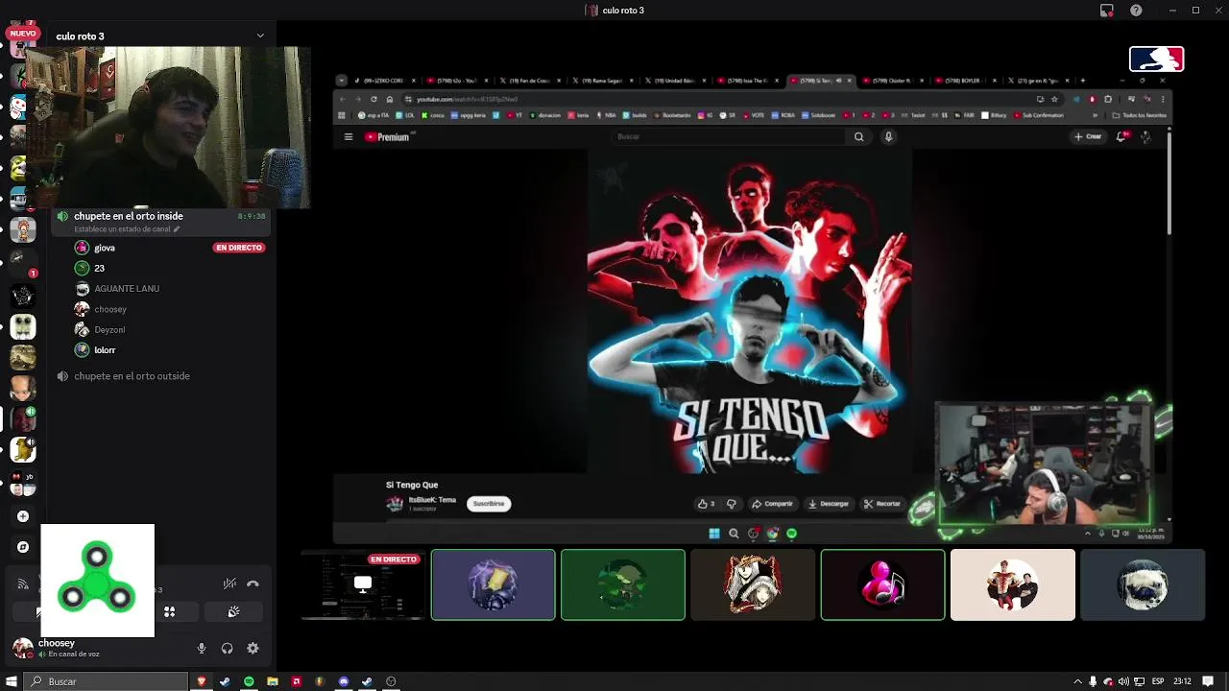Viewport: 1229px width, 691px height.
Task: Like the video with thumbs-up button
Action: [706, 504]
